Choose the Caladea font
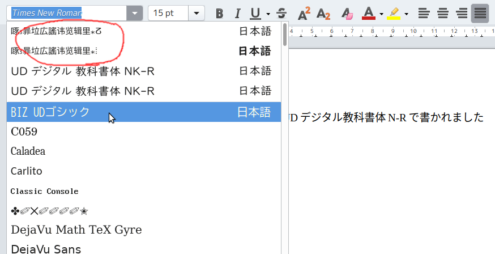 pyautogui.click(x=28, y=151)
